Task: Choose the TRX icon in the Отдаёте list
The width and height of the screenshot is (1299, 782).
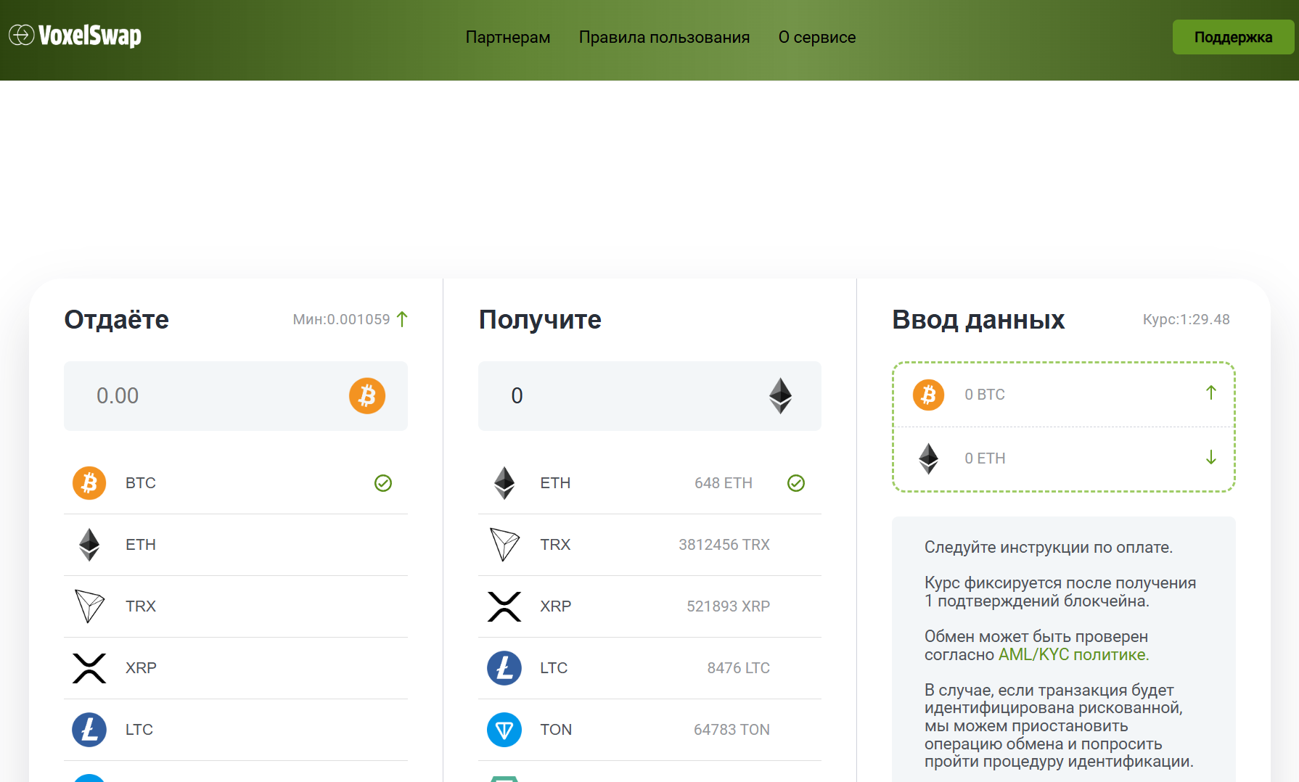Action: [89, 606]
